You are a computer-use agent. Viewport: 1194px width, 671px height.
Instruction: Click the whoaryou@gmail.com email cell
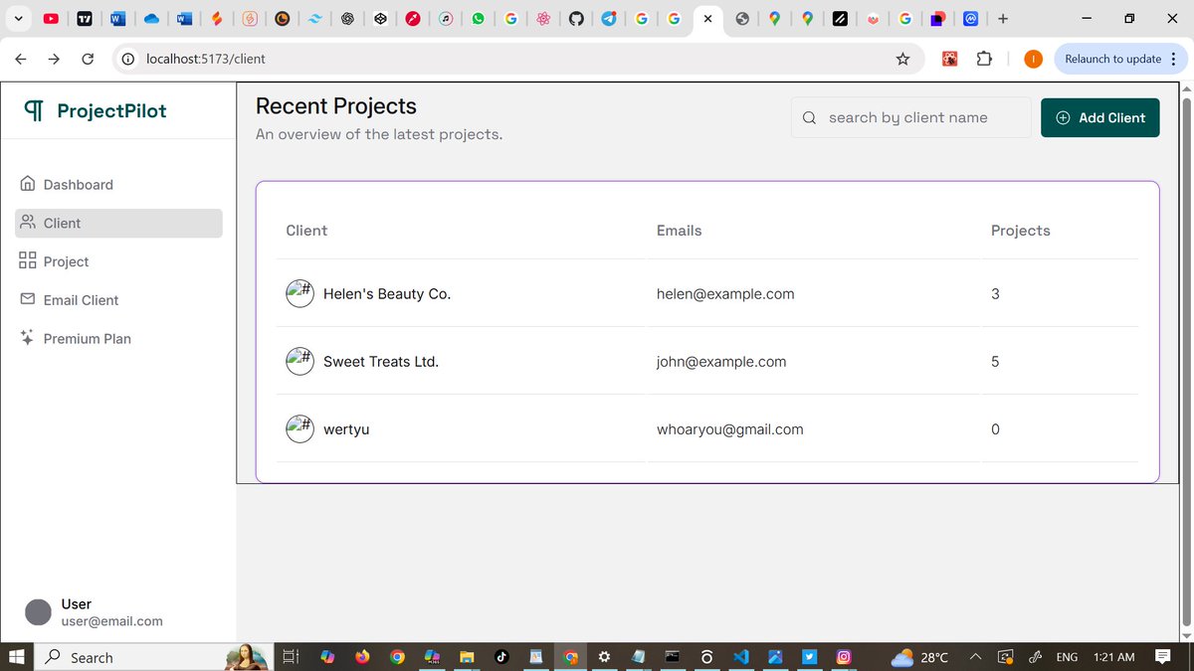pyautogui.click(x=730, y=429)
